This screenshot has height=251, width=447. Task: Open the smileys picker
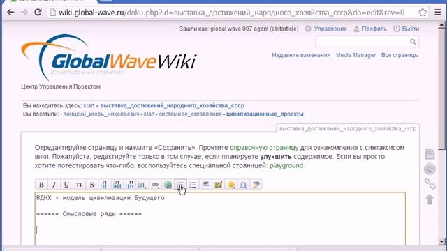point(230,185)
